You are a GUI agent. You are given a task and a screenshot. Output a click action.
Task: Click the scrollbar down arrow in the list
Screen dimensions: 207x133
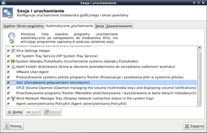click(x=199, y=105)
